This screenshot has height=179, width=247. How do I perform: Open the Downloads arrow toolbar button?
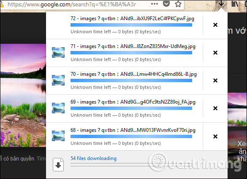point(221,3)
